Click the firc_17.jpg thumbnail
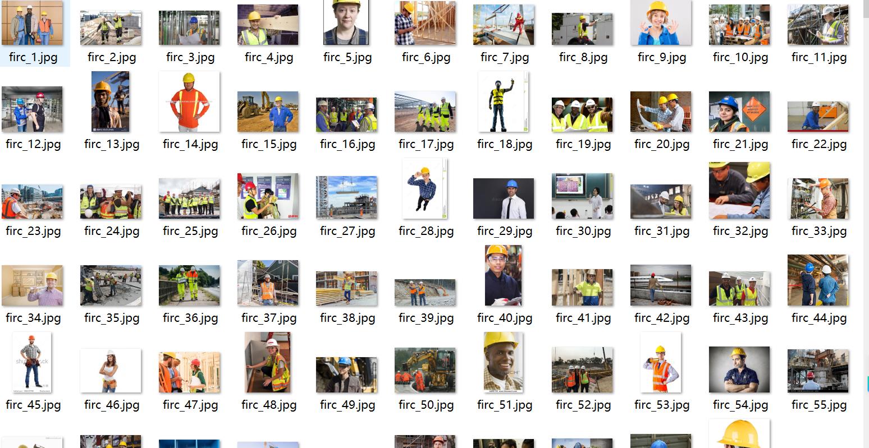869x448 pixels. pyautogui.click(x=425, y=112)
